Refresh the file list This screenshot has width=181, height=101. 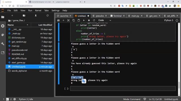click(48, 15)
